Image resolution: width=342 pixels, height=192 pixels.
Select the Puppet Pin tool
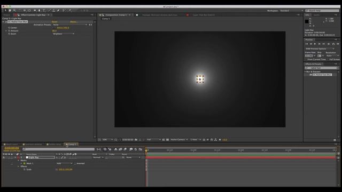[70, 11]
